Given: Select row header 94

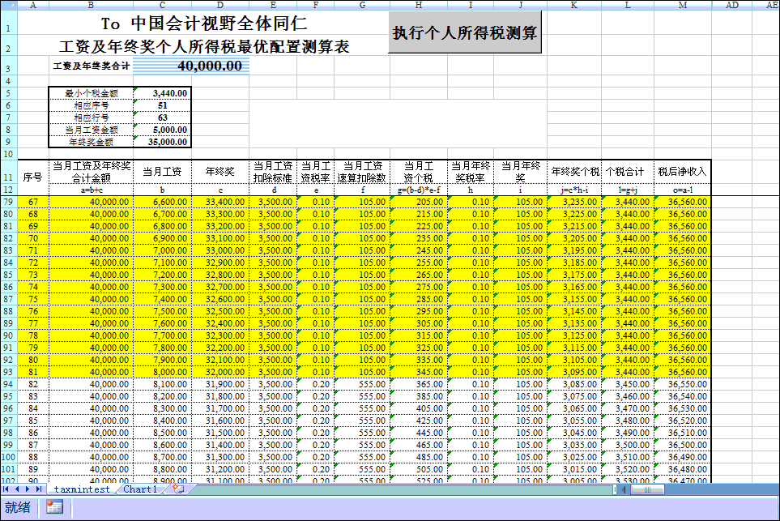Looking at the screenshot, I should coord(8,384).
